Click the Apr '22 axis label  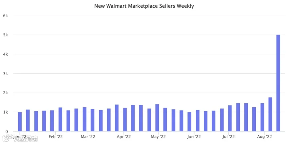pyautogui.click(x=124, y=137)
